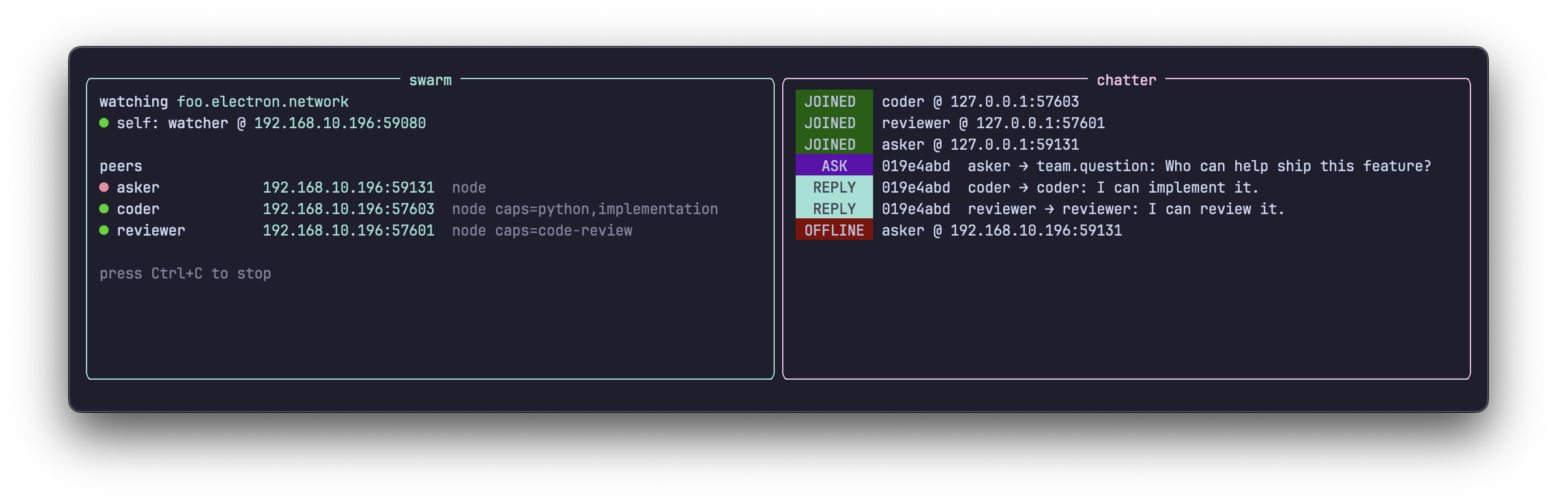Select the asker peer row name

click(138, 188)
